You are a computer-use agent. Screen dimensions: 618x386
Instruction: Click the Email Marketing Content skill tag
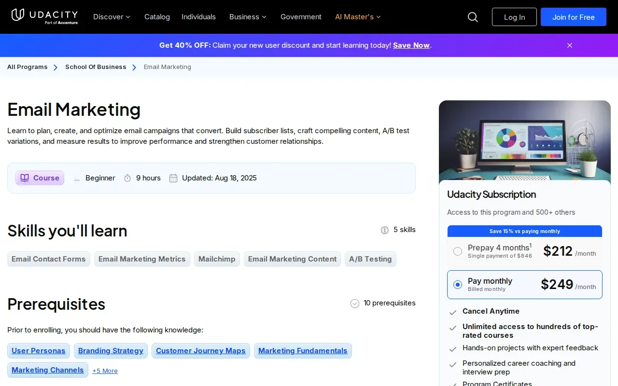tap(292, 259)
